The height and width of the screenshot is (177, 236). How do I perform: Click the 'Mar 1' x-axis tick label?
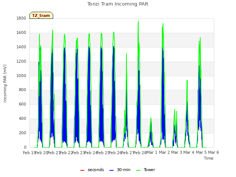[152, 152]
